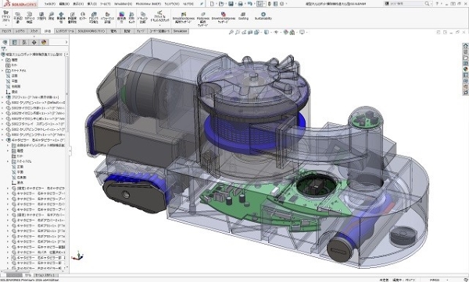Collapse the expanded caterpillar subassembly node
This screenshot has height=282, width=469.
click(x=2, y=140)
